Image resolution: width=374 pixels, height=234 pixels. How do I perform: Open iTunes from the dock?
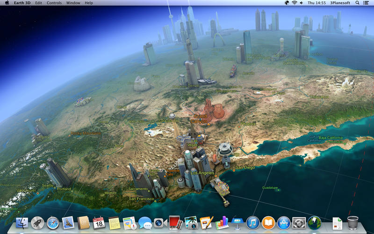coord(252,223)
